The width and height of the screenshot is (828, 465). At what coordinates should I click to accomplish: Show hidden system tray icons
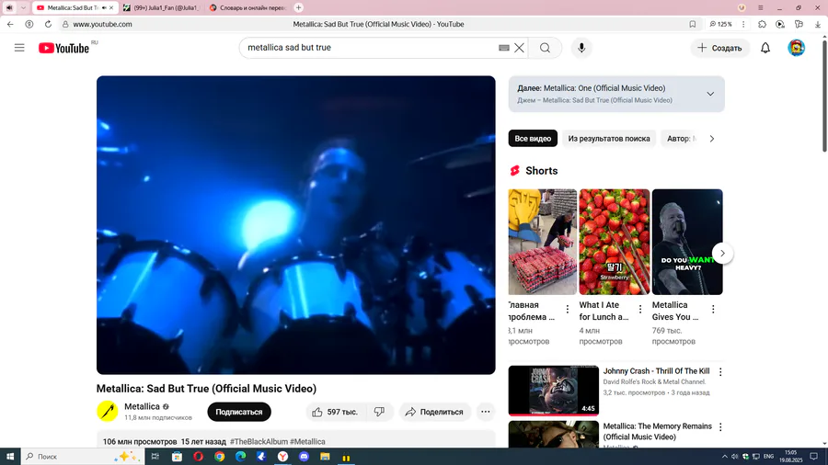[725, 457]
